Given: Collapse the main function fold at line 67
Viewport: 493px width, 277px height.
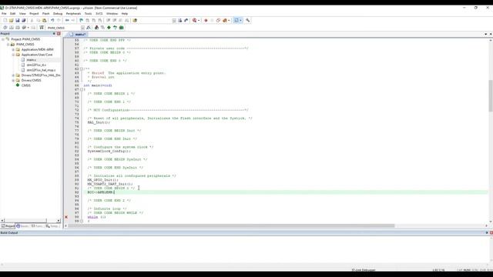Looking at the screenshot, I should (82, 89).
